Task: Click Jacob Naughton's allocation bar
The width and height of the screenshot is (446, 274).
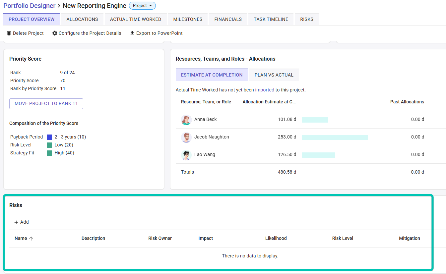Action: pyautogui.click(x=335, y=137)
